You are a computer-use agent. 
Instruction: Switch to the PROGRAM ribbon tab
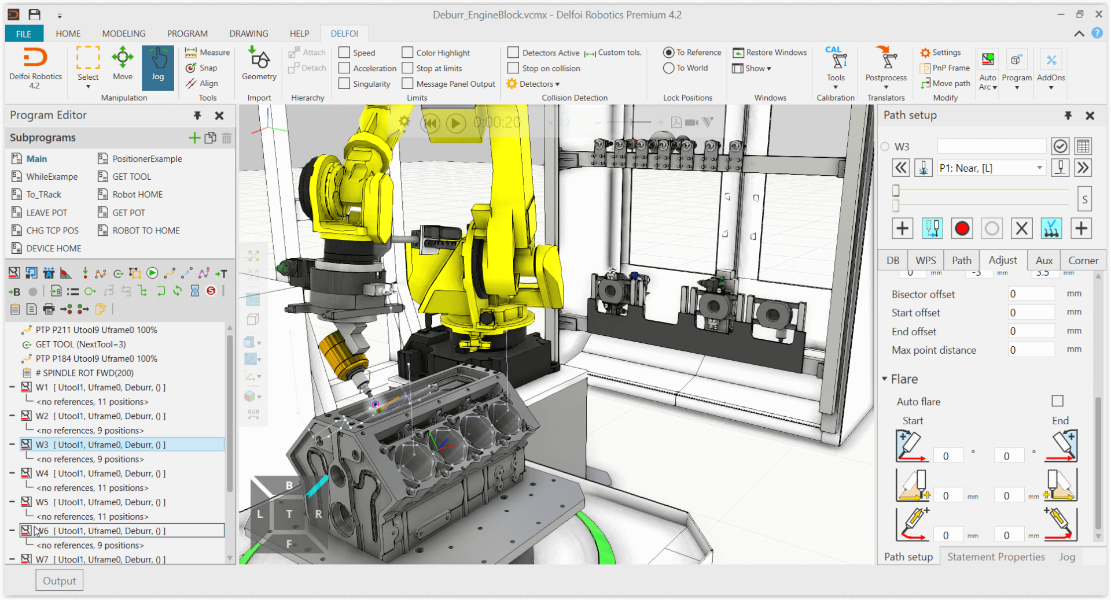(187, 34)
